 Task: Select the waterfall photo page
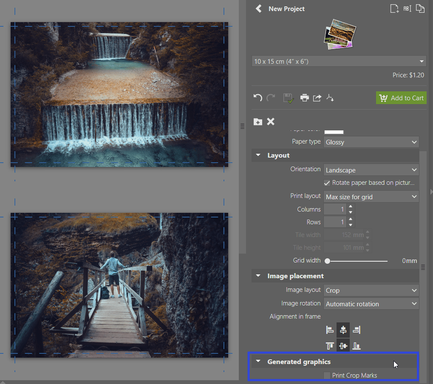[x=119, y=94]
